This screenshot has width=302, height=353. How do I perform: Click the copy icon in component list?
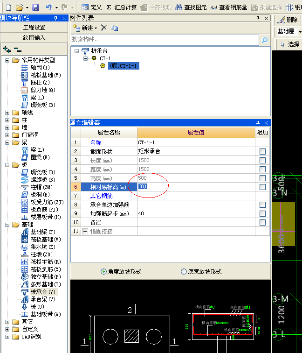click(x=114, y=28)
